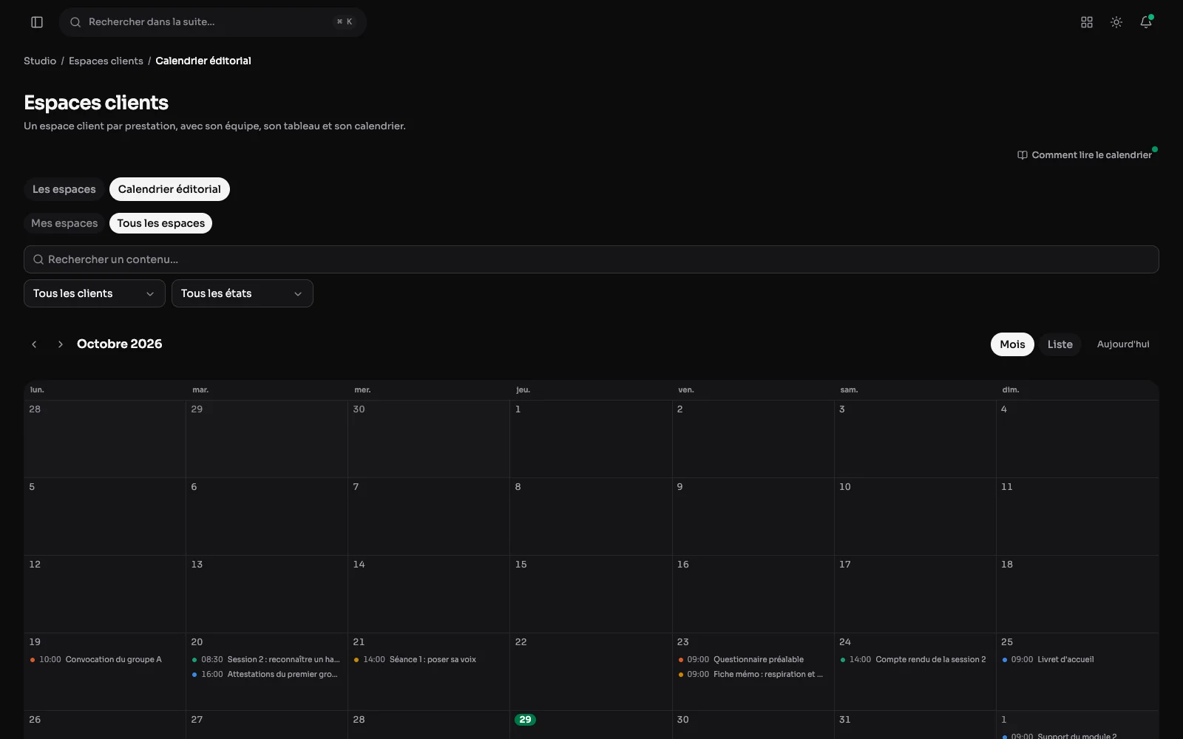Select day 31 in the calendar
The width and height of the screenshot is (1183, 739).
845,720
